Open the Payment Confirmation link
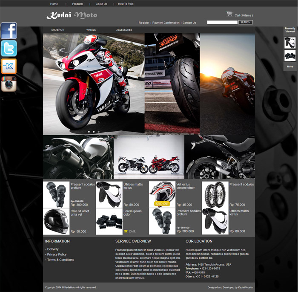The image size is (298, 292). 166,23
